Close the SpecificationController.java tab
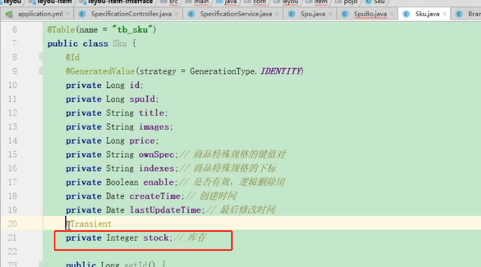The width and height of the screenshot is (481, 267). [177, 14]
